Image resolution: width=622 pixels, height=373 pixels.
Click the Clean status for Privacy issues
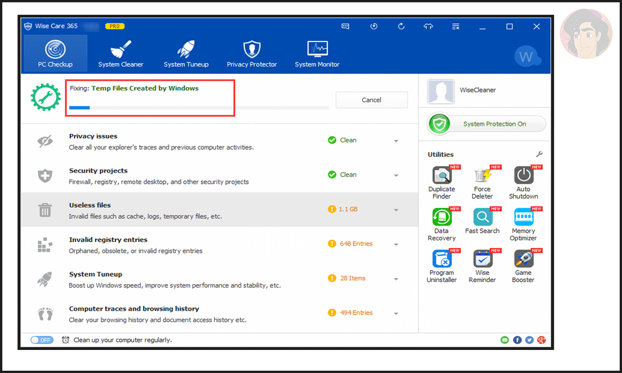click(x=342, y=140)
